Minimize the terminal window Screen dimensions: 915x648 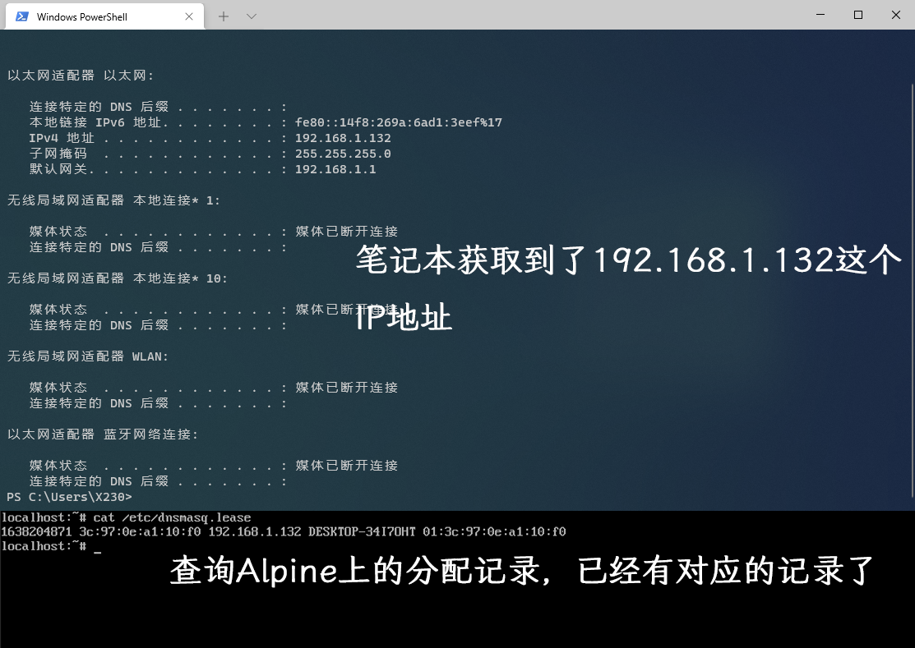[x=820, y=15]
